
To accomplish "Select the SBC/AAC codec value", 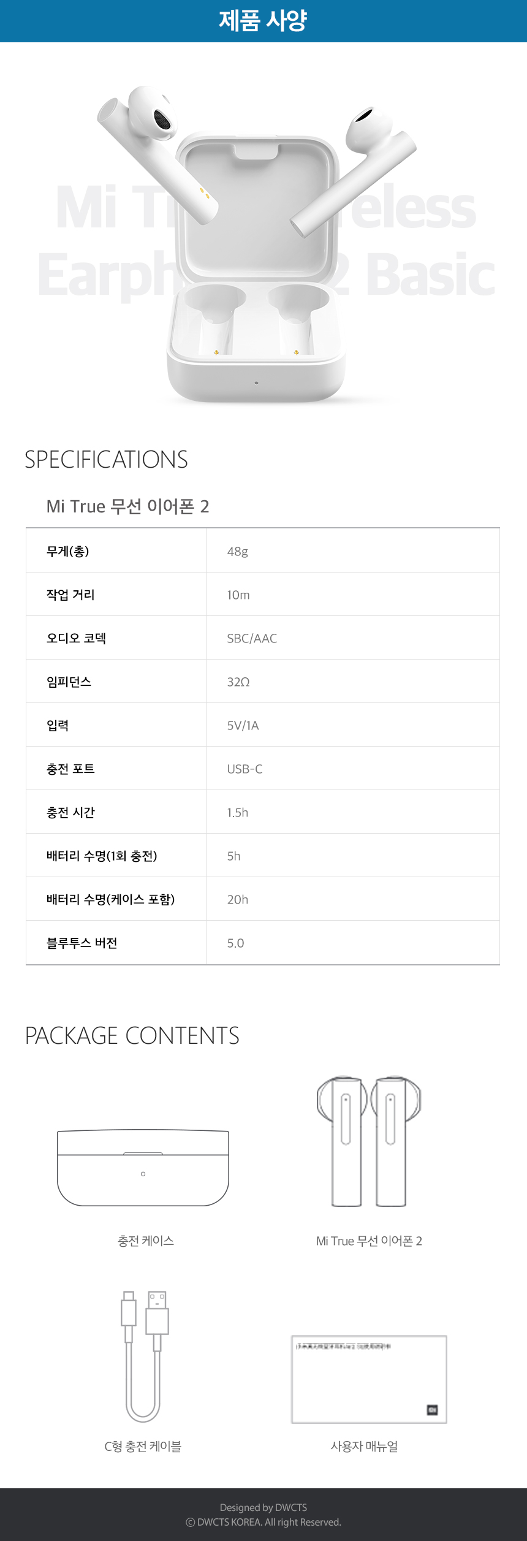I will (252, 638).
